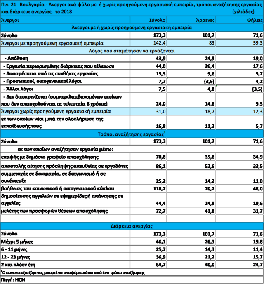The width and height of the screenshot is (264, 284).
Task: Click the 142,4 total value cell
Action: [159, 42]
